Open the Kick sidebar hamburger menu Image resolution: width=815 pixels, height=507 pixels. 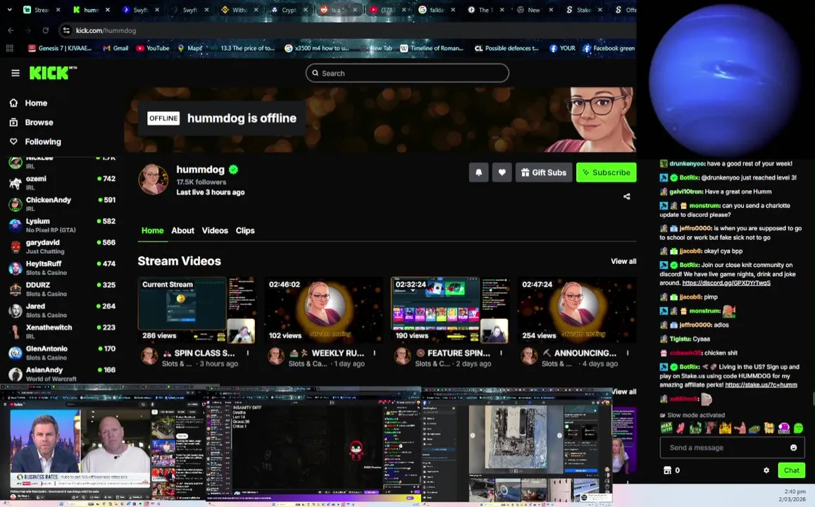pos(15,73)
